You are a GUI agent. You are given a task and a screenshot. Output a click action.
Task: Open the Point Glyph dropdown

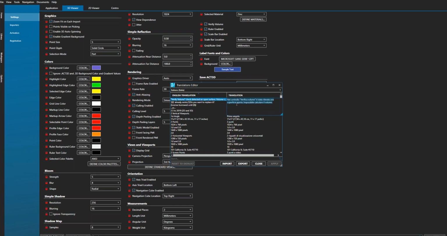tap(105, 48)
